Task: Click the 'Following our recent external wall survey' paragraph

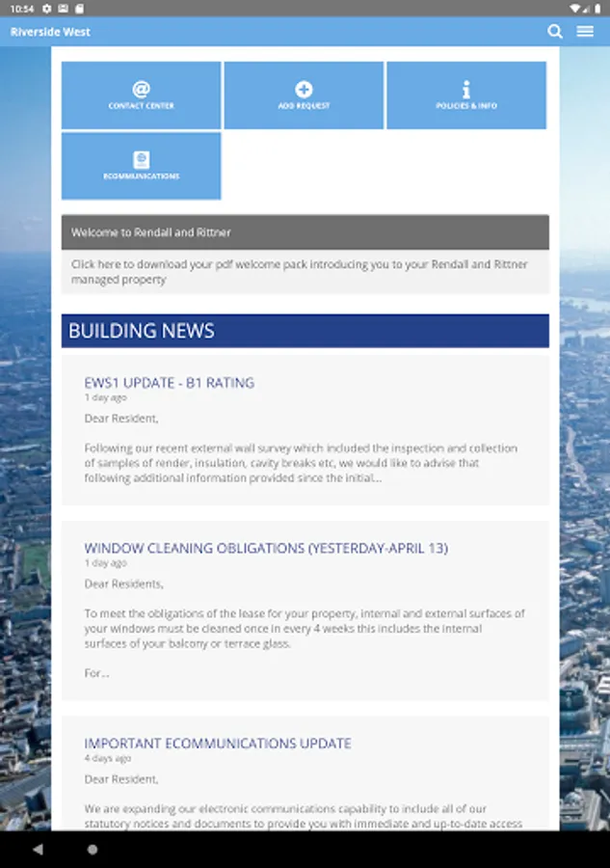Action: pos(301,463)
